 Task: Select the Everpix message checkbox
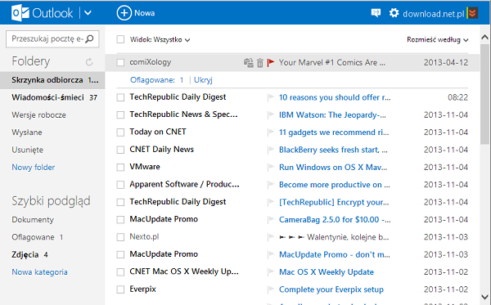[120, 289]
